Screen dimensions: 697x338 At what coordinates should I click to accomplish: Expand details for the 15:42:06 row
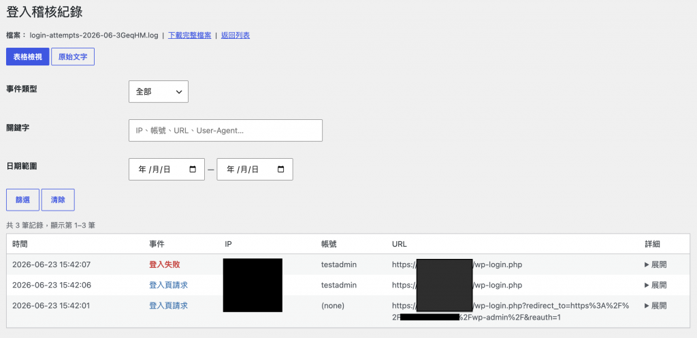[x=655, y=285]
